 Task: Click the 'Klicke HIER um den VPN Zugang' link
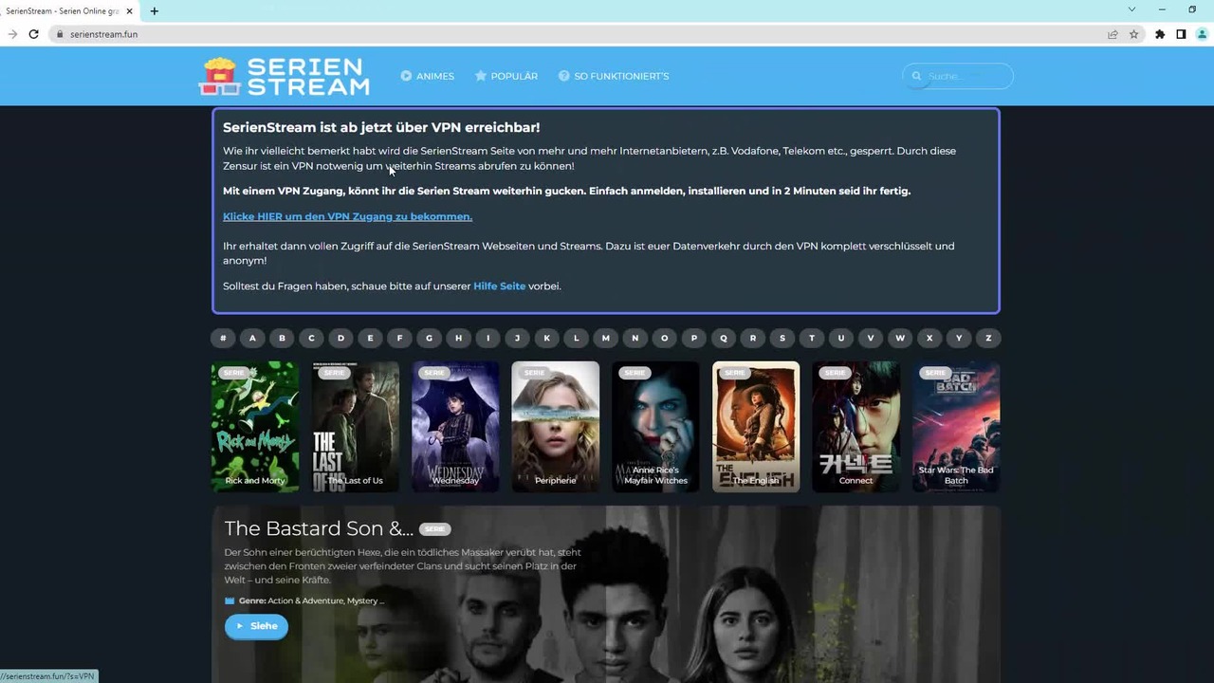(x=347, y=216)
